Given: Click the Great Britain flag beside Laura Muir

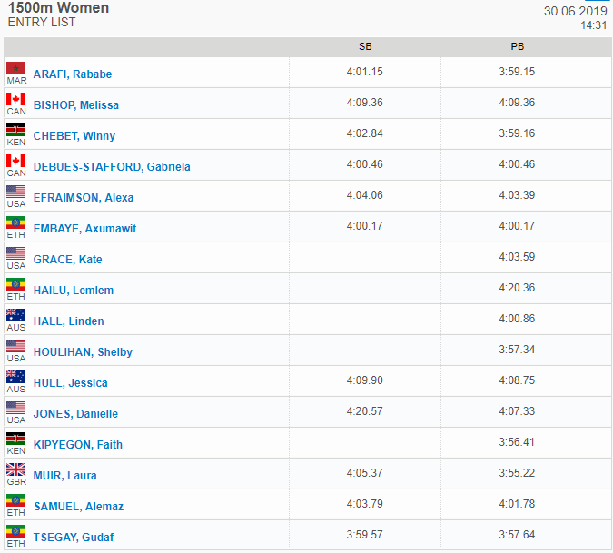Looking at the screenshot, I should pos(16,469).
